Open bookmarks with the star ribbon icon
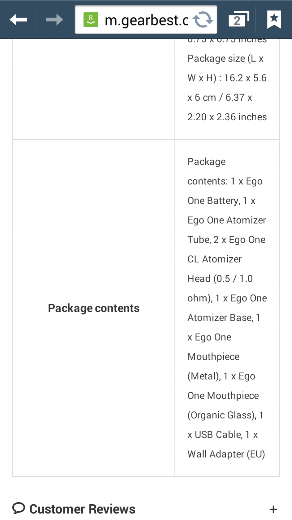 (x=274, y=20)
